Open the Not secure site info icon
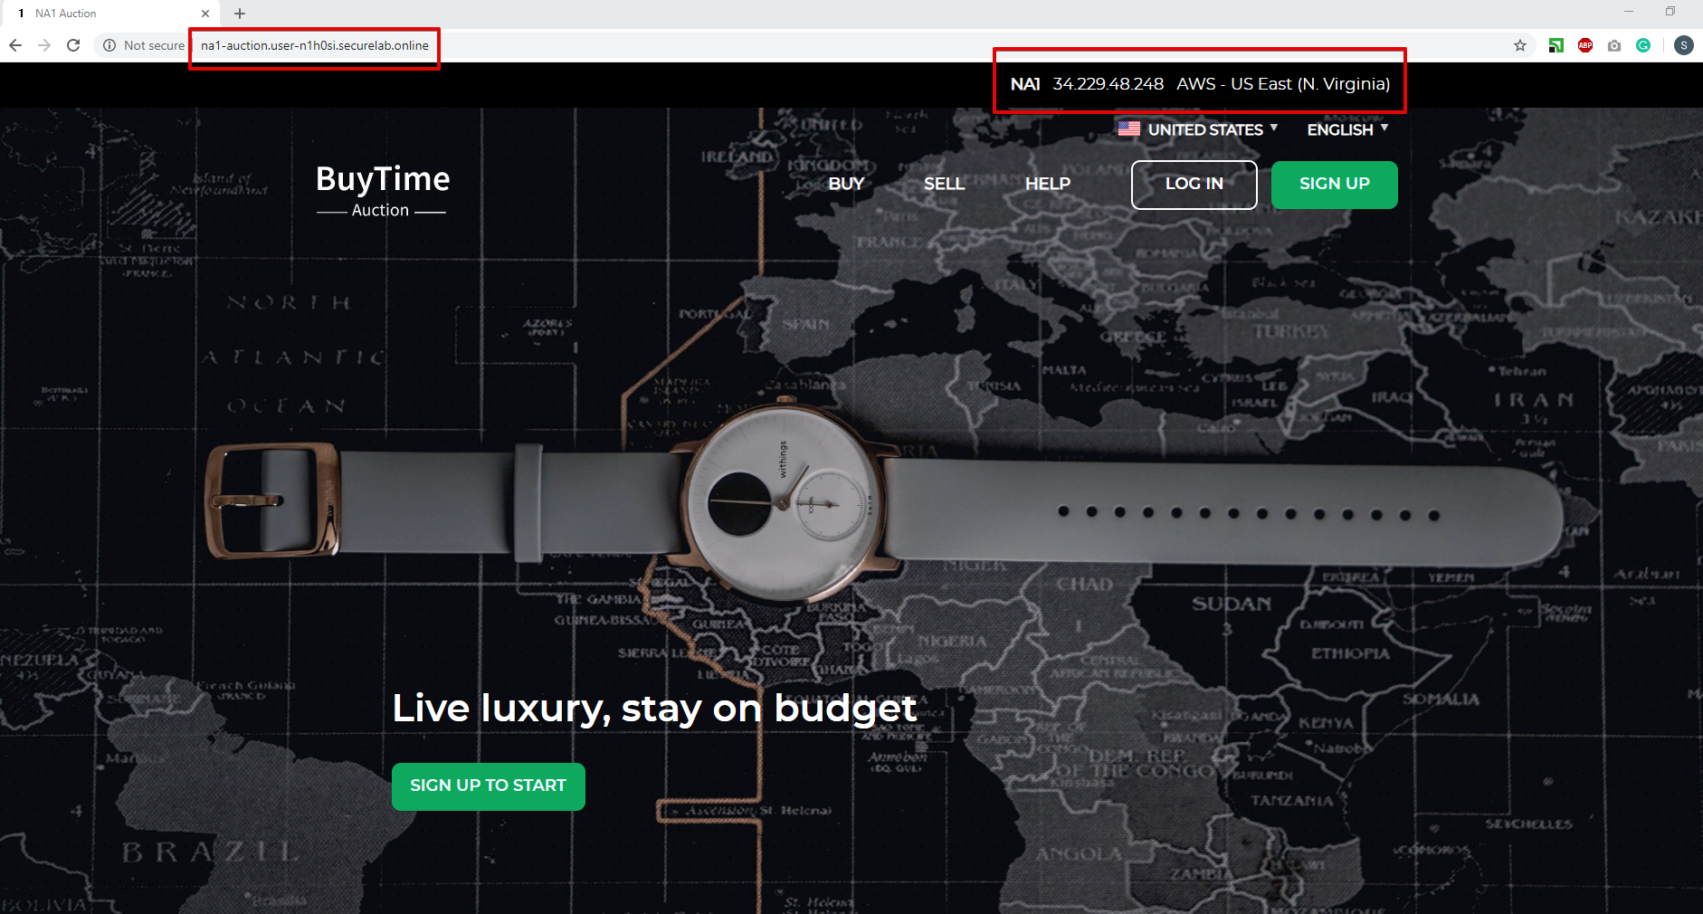 (x=109, y=45)
